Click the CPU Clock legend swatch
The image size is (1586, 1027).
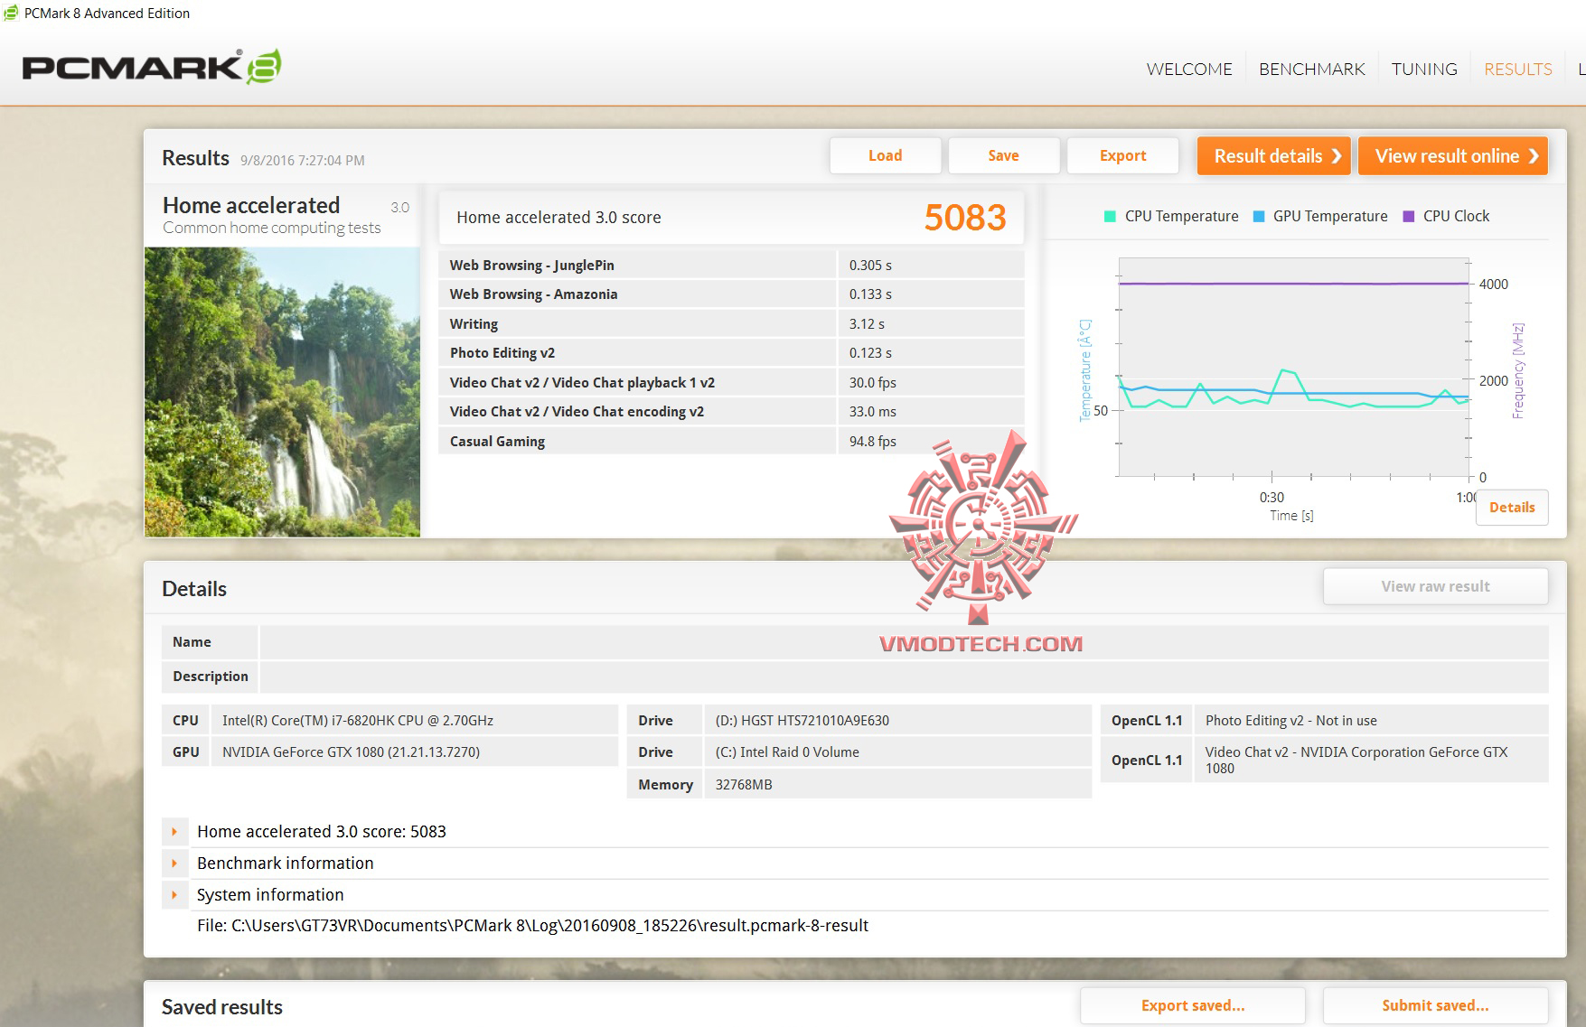pyautogui.click(x=1408, y=217)
